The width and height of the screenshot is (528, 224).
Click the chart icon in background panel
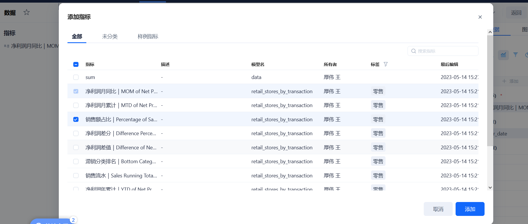pos(503,55)
